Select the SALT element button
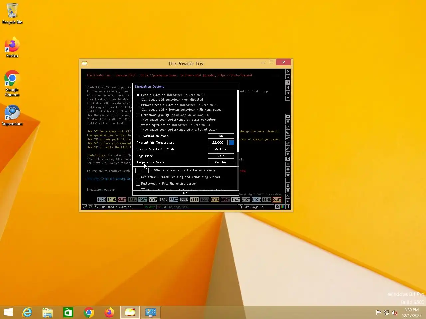The width and height of the screenshot is (426, 319). pos(236,200)
